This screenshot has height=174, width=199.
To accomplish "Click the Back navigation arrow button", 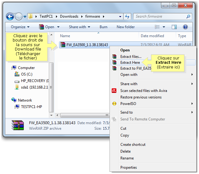I will (x=10, y=17).
